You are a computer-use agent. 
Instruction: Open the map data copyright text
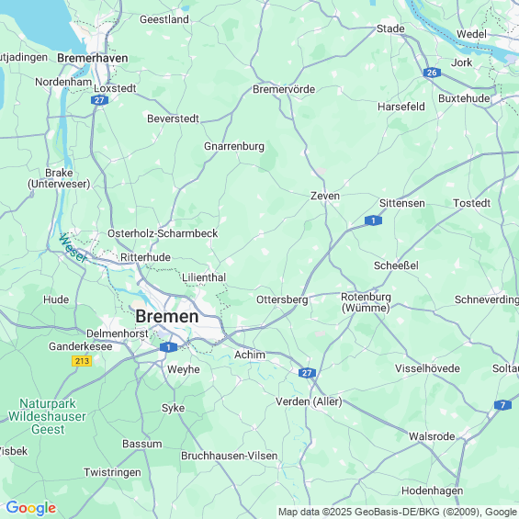coord(398,512)
